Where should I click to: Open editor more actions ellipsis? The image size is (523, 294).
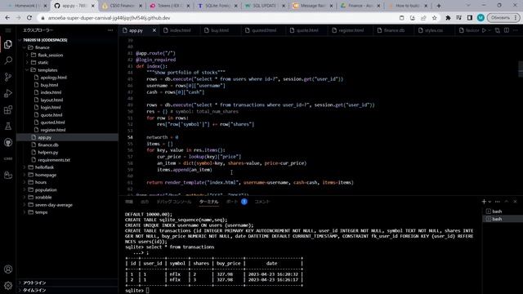pyautogui.click(x=516, y=30)
